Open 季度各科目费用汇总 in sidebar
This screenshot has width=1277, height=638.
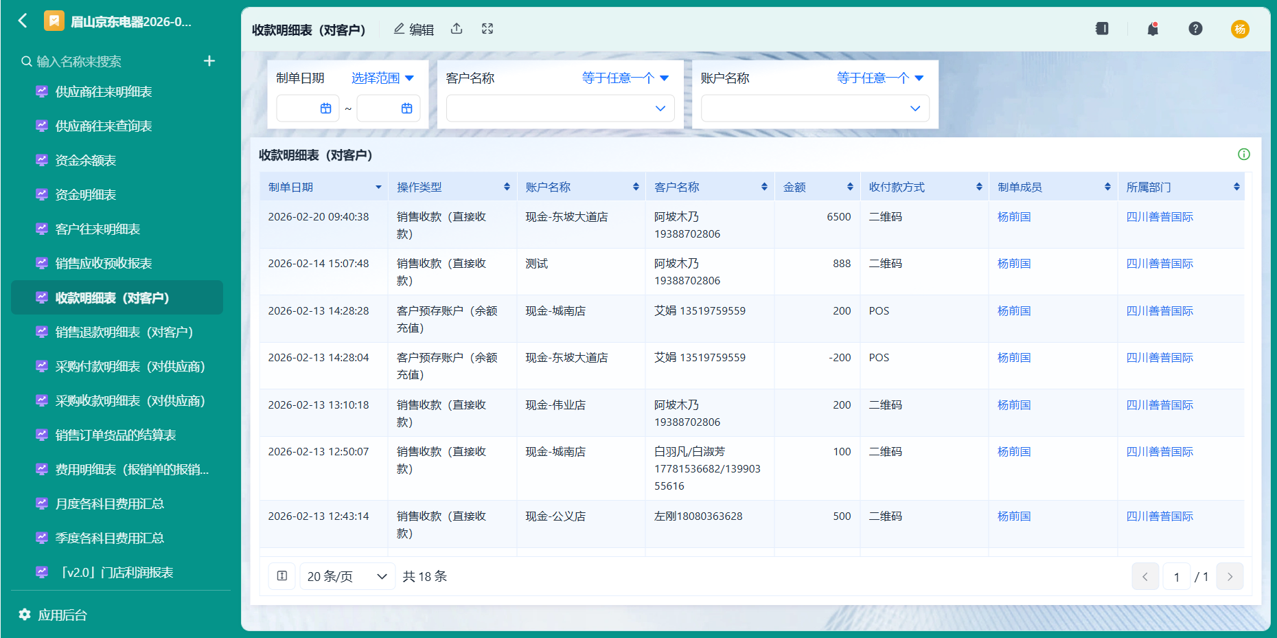[x=110, y=538]
